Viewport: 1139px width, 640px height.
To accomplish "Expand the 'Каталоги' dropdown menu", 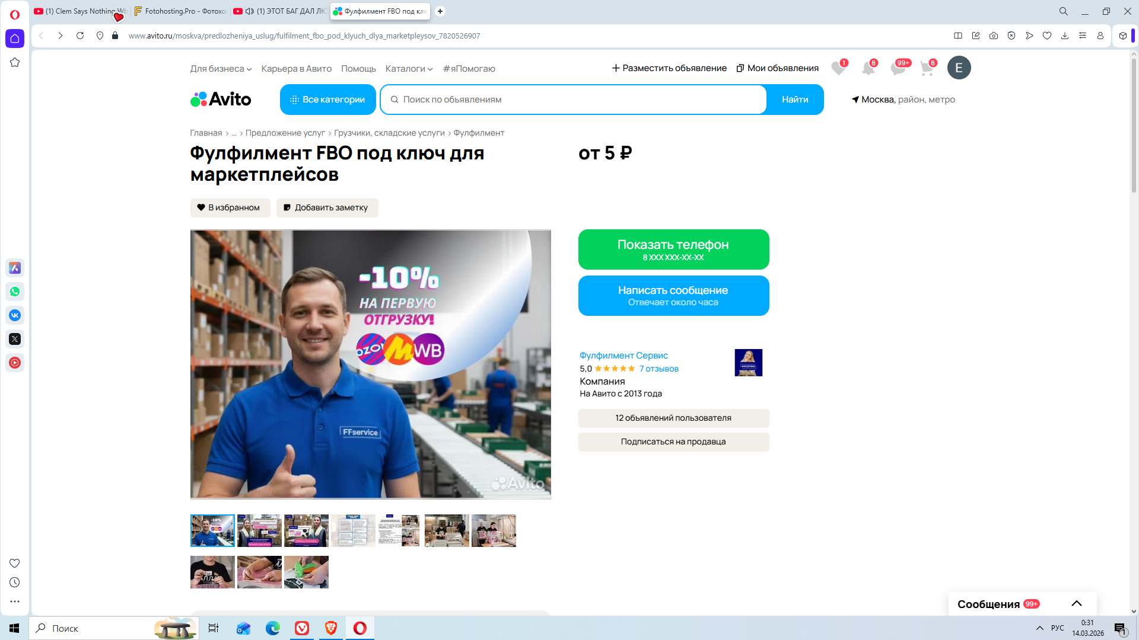I will [409, 69].
